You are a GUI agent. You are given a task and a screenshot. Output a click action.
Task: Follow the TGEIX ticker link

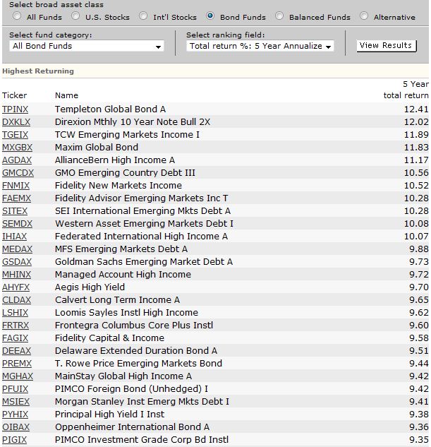click(x=15, y=135)
